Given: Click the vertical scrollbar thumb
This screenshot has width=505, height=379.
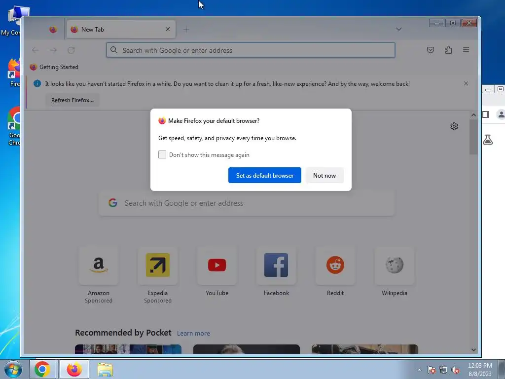Looking at the screenshot, I should coord(473,137).
